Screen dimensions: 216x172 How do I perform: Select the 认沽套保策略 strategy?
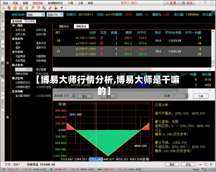44,96
